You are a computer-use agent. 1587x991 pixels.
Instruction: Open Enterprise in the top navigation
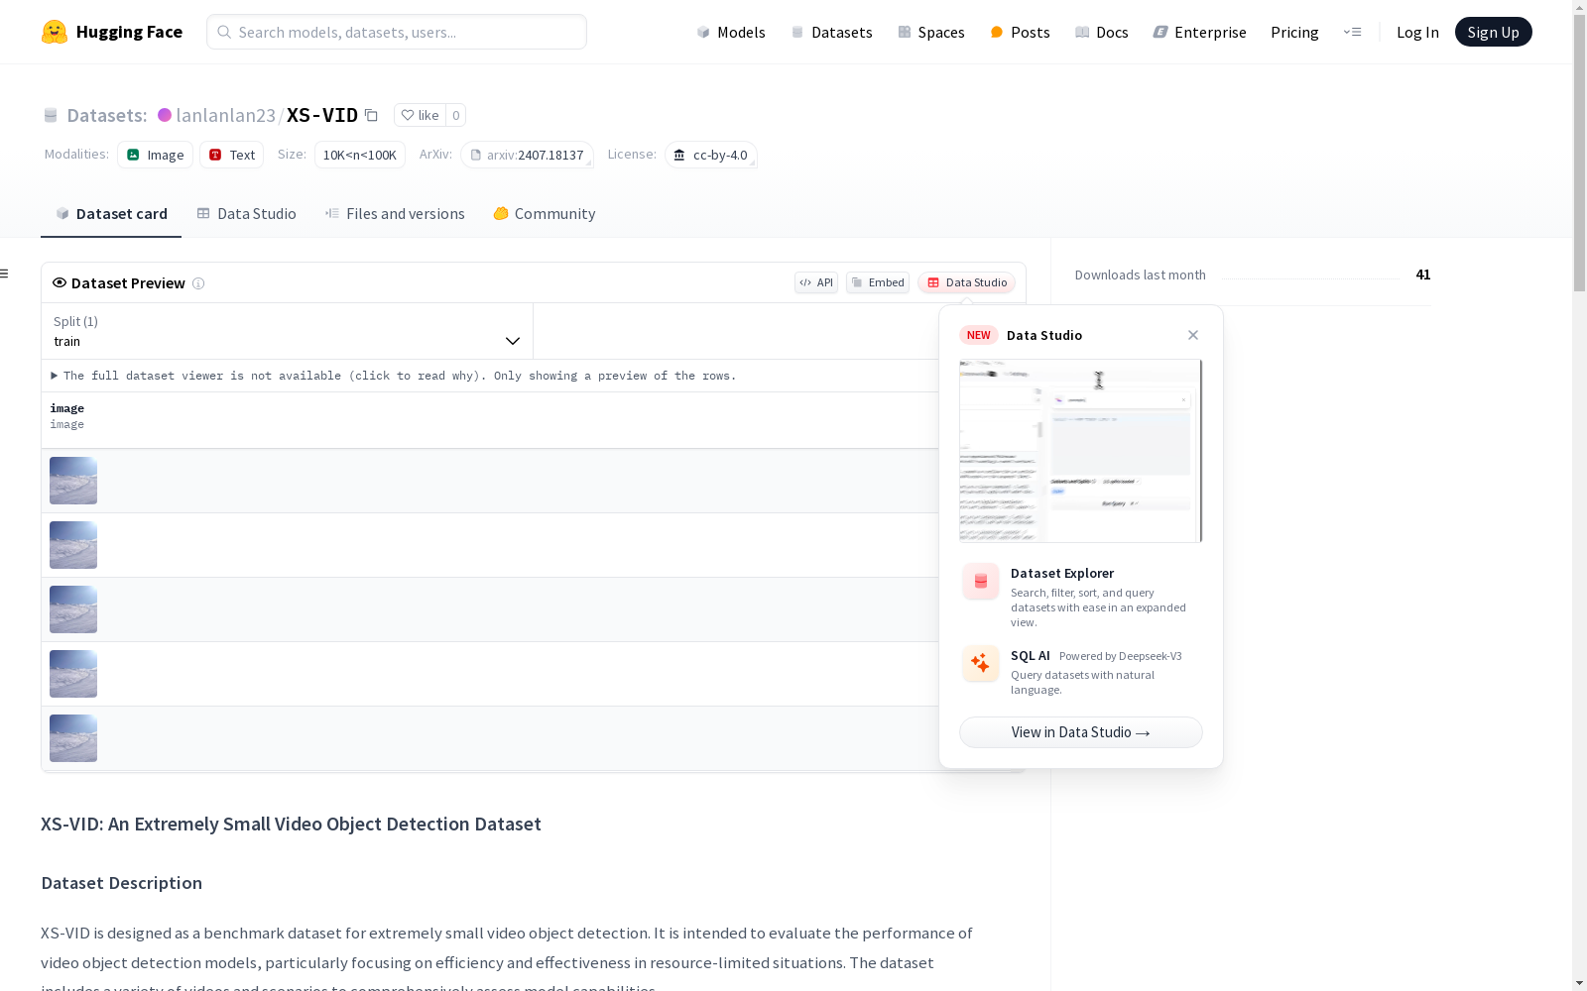1199,32
